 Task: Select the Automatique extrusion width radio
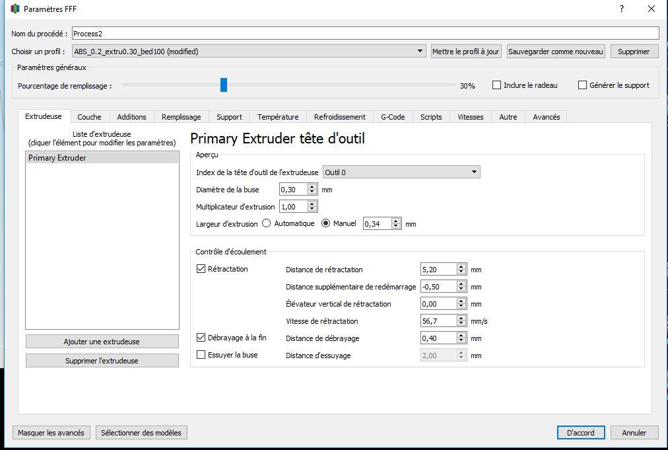(266, 223)
